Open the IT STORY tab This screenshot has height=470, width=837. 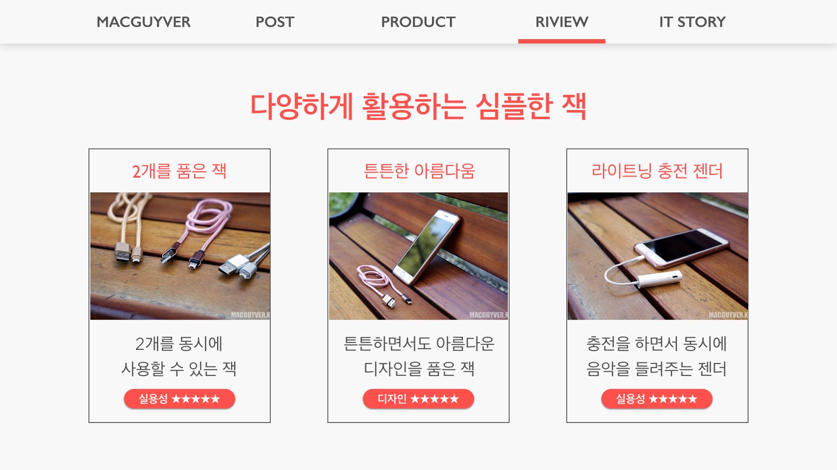click(x=692, y=22)
